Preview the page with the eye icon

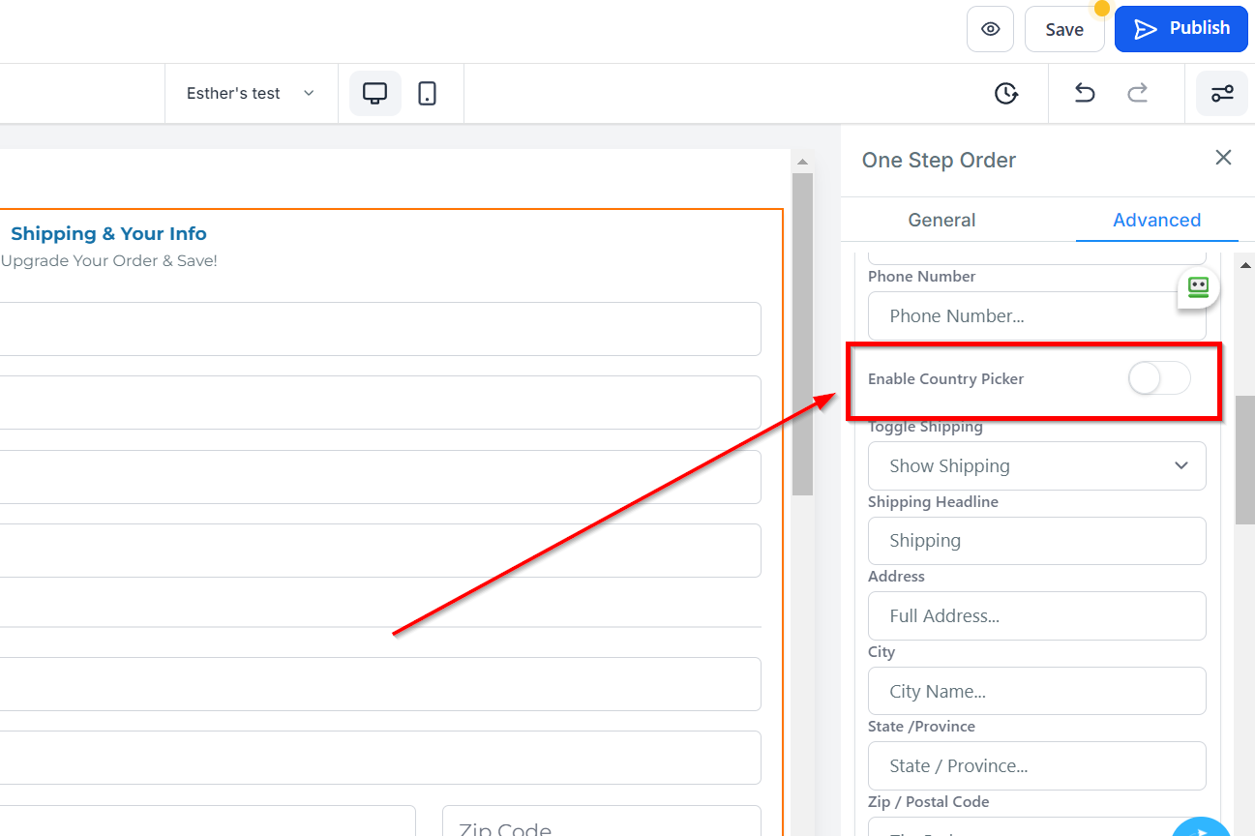(990, 29)
